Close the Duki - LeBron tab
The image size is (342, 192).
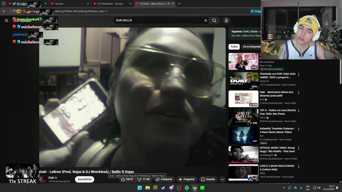click(x=173, y=4)
